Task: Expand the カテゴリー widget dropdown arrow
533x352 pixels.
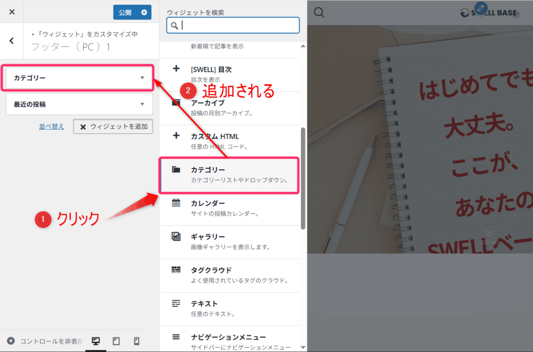Action: click(x=143, y=78)
